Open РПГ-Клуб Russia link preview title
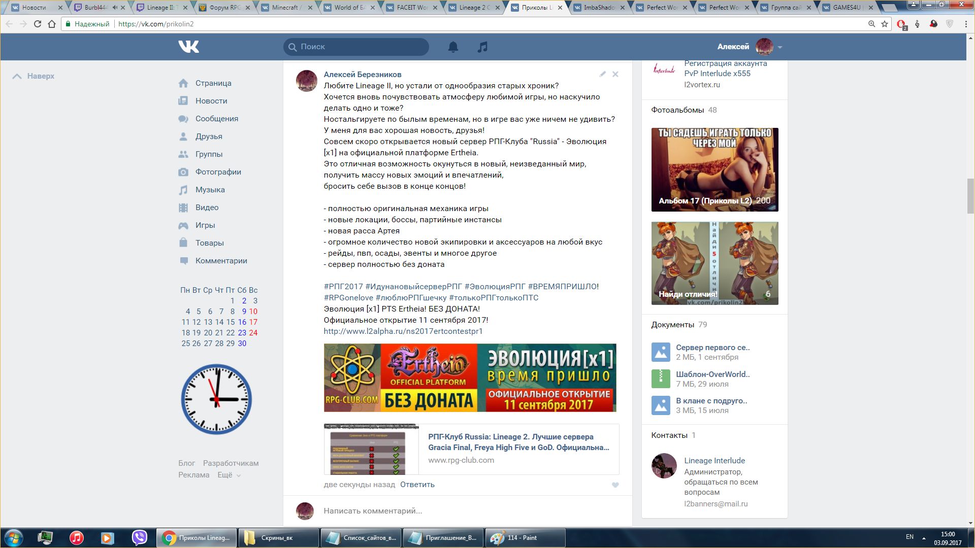The image size is (975, 548). tap(518, 442)
